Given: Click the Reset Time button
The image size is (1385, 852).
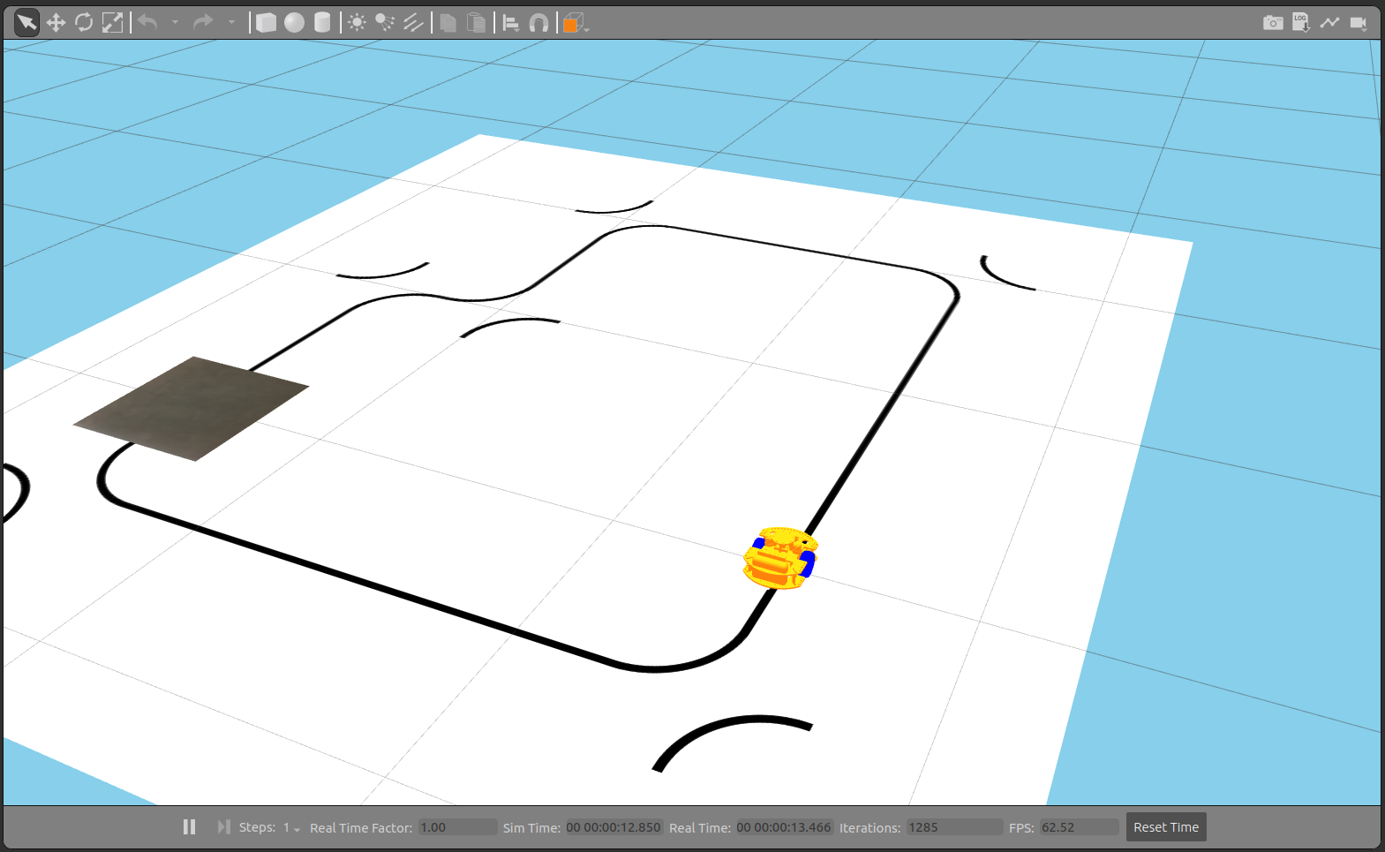Looking at the screenshot, I should (1165, 827).
